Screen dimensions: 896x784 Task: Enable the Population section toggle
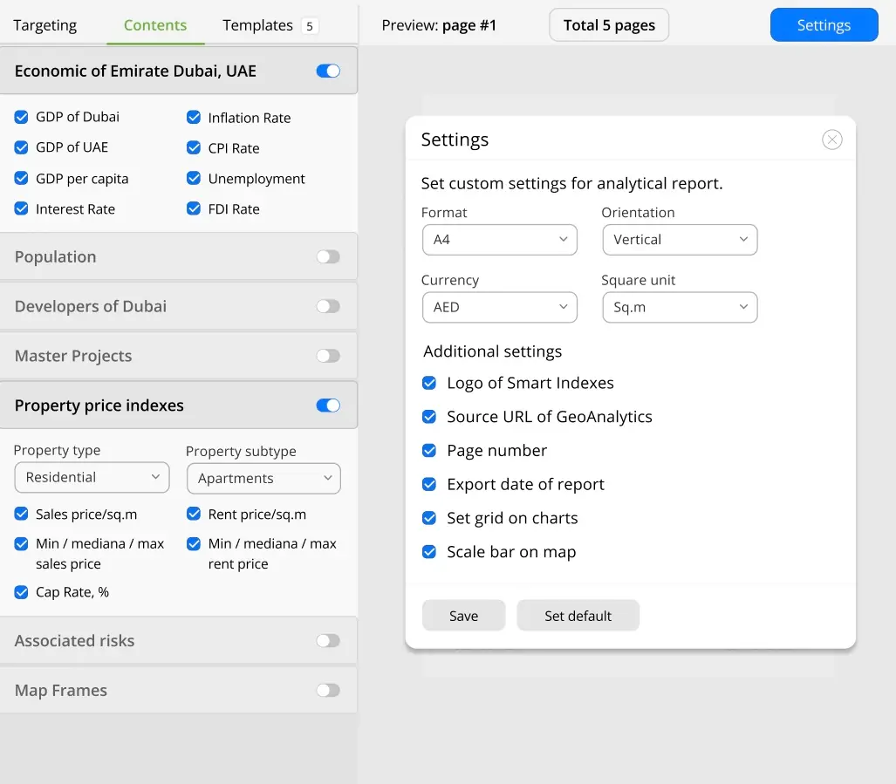click(x=328, y=257)
